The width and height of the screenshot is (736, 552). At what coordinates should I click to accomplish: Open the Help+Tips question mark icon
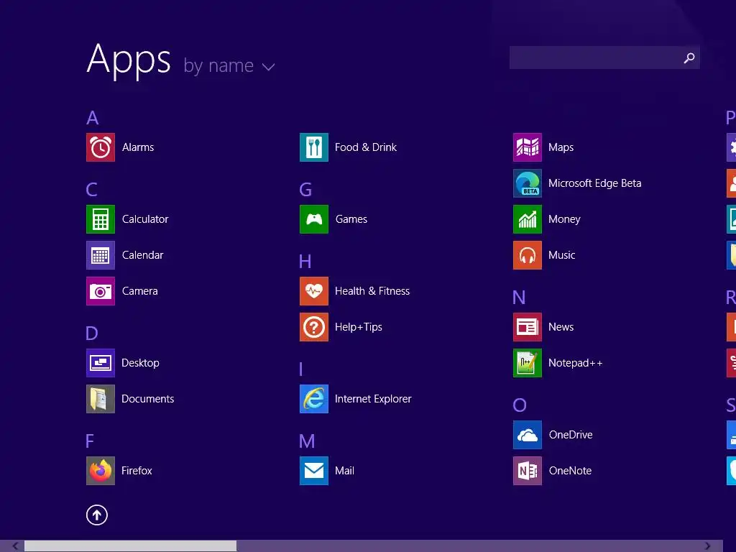(314, 327)
